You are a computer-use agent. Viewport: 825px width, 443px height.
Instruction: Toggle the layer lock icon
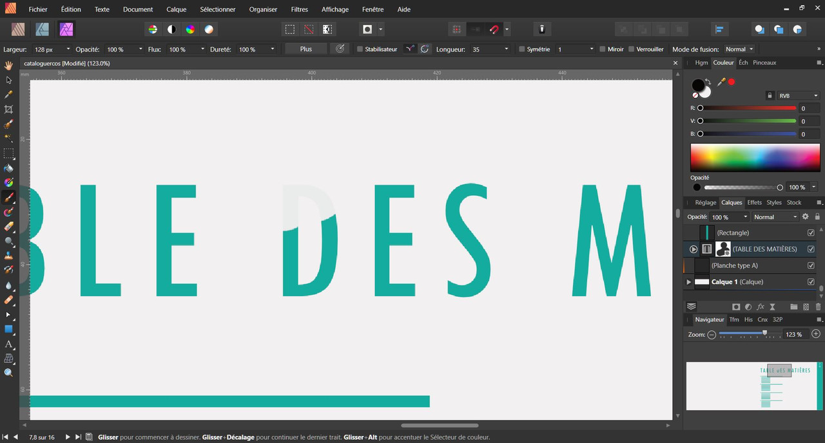pos(818,217)
